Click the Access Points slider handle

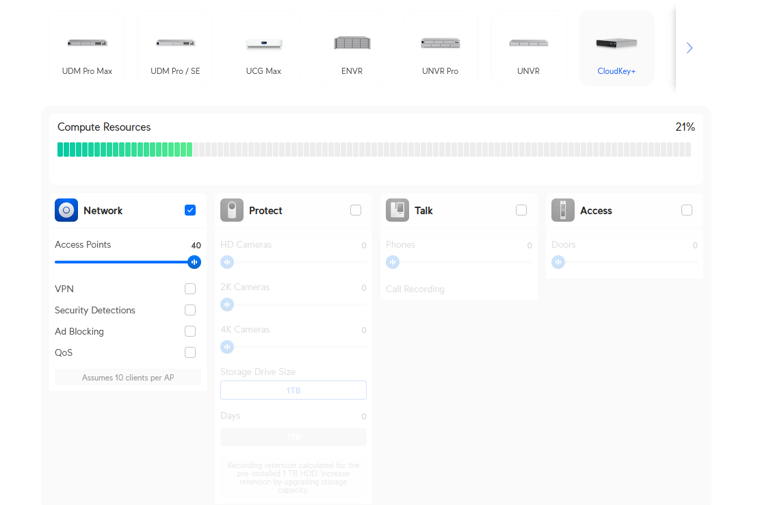(194, 262)
